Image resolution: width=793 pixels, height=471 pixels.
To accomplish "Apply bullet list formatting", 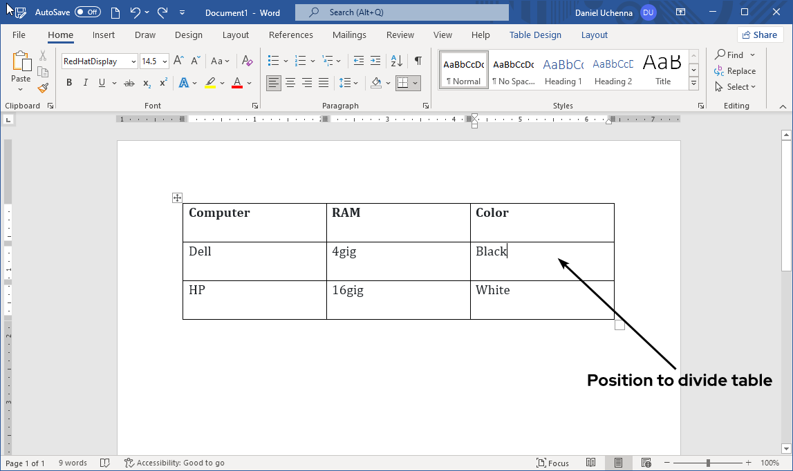I will click(x=274, y=61).
